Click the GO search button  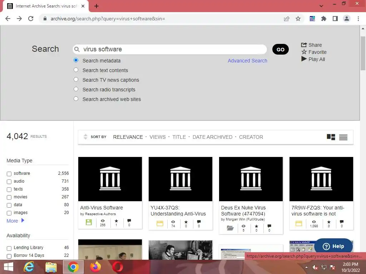(x=281, y=49)
